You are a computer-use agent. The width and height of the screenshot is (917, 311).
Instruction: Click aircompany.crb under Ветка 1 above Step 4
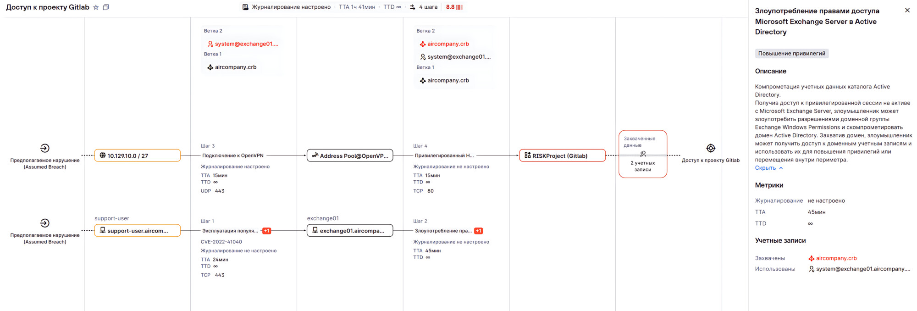(444, 80)
